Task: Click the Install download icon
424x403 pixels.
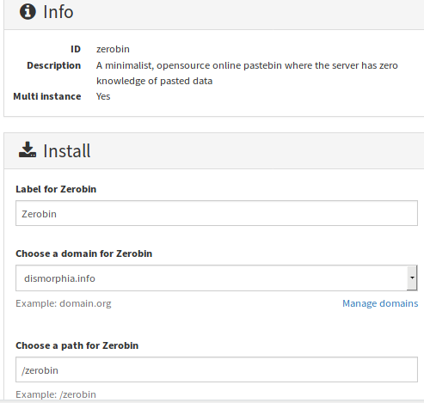Action: point(28,150)
